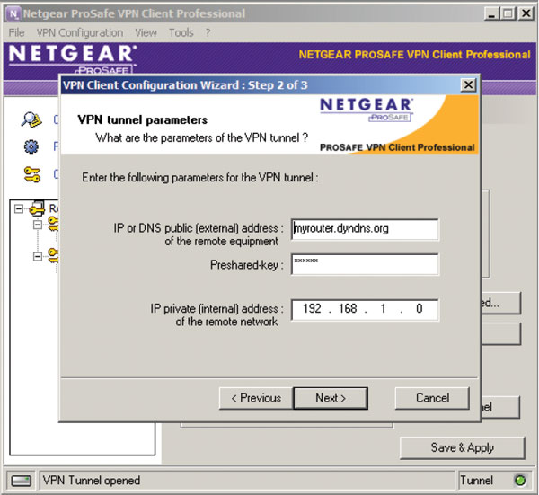
Task: Click the 'Tunnel' label in status bar
Action: (x=476, y=481)
